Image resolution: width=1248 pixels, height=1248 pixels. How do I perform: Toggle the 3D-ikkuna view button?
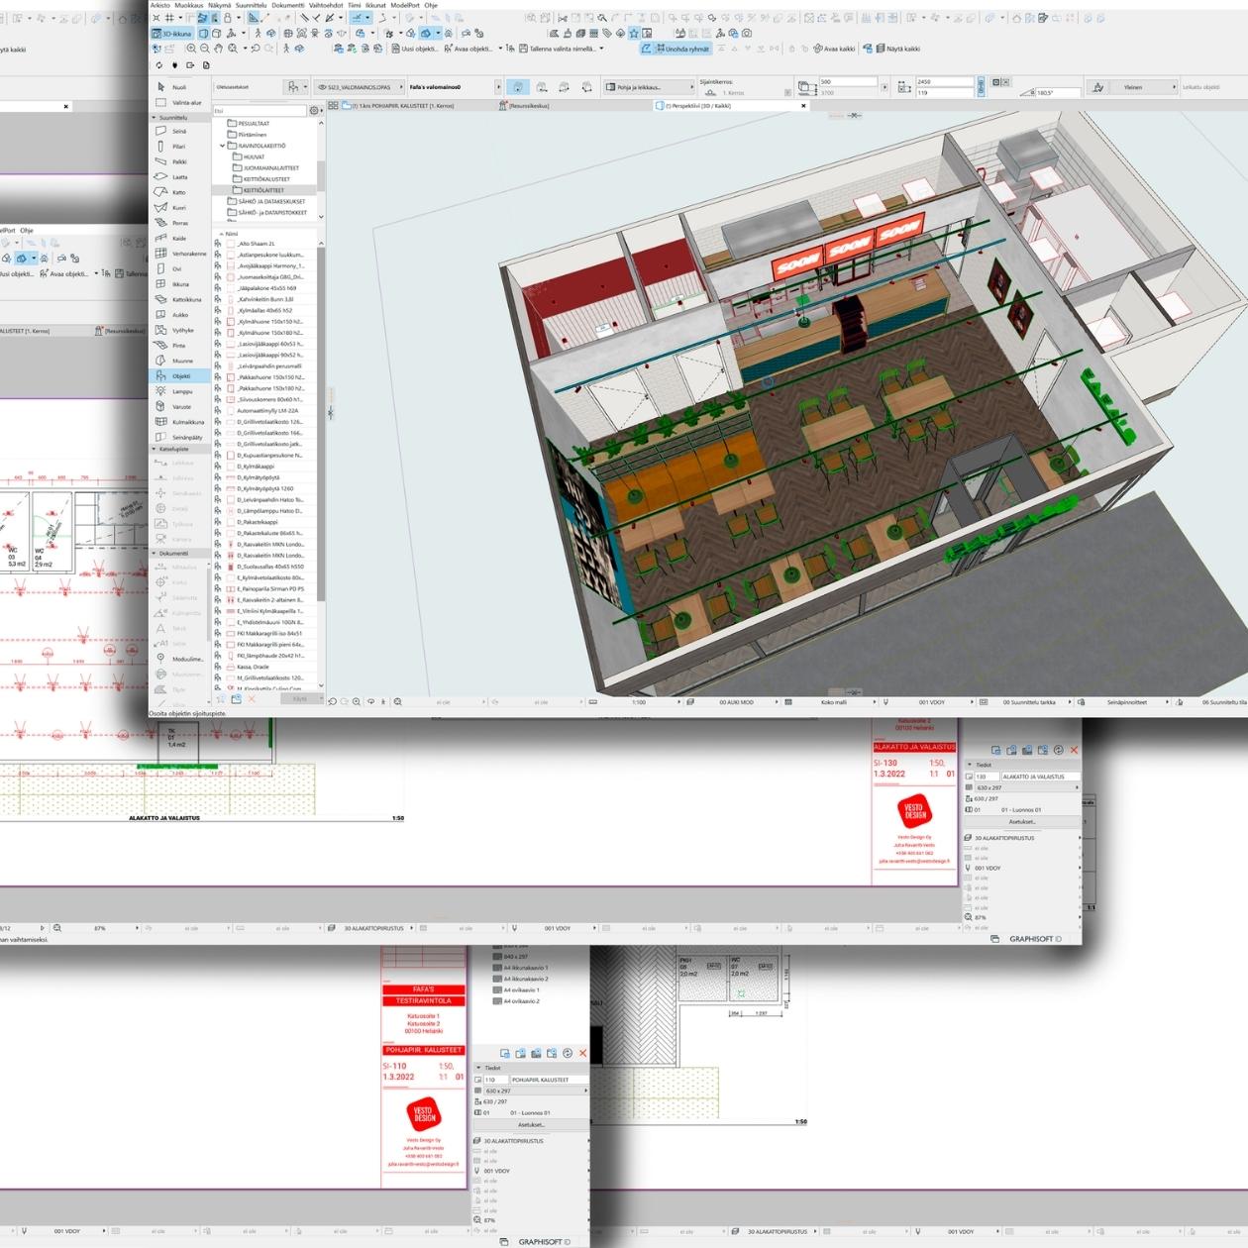click(x=171, y=34)
